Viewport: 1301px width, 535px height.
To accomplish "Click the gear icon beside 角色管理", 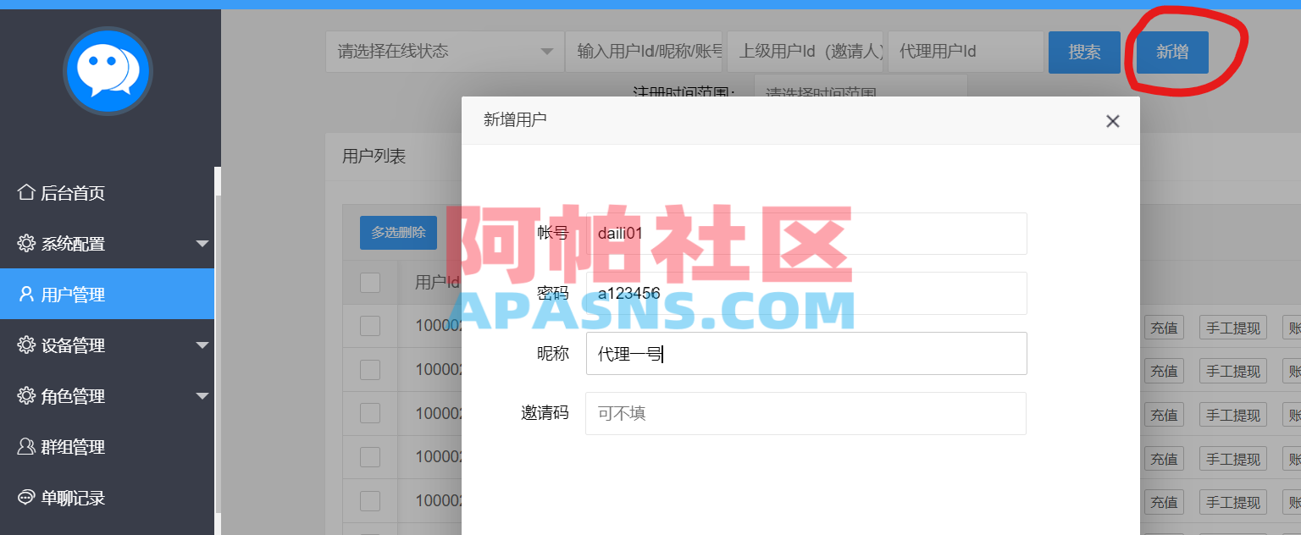I will (26, 395).
